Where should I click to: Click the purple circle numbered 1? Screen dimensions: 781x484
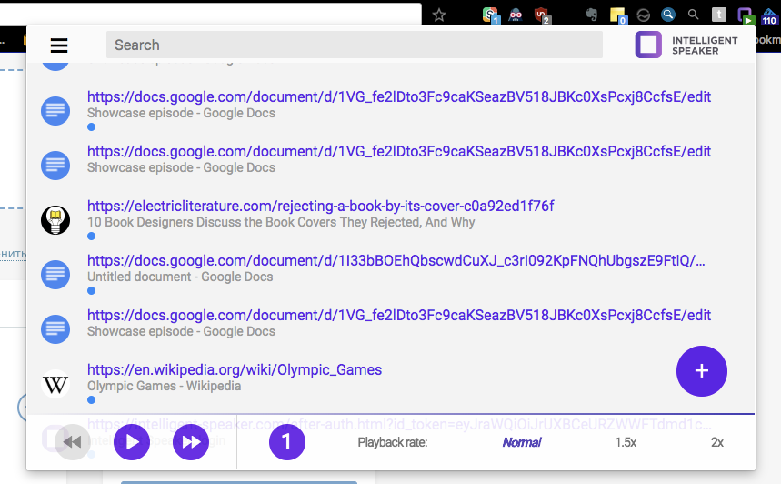click(287, 441)
